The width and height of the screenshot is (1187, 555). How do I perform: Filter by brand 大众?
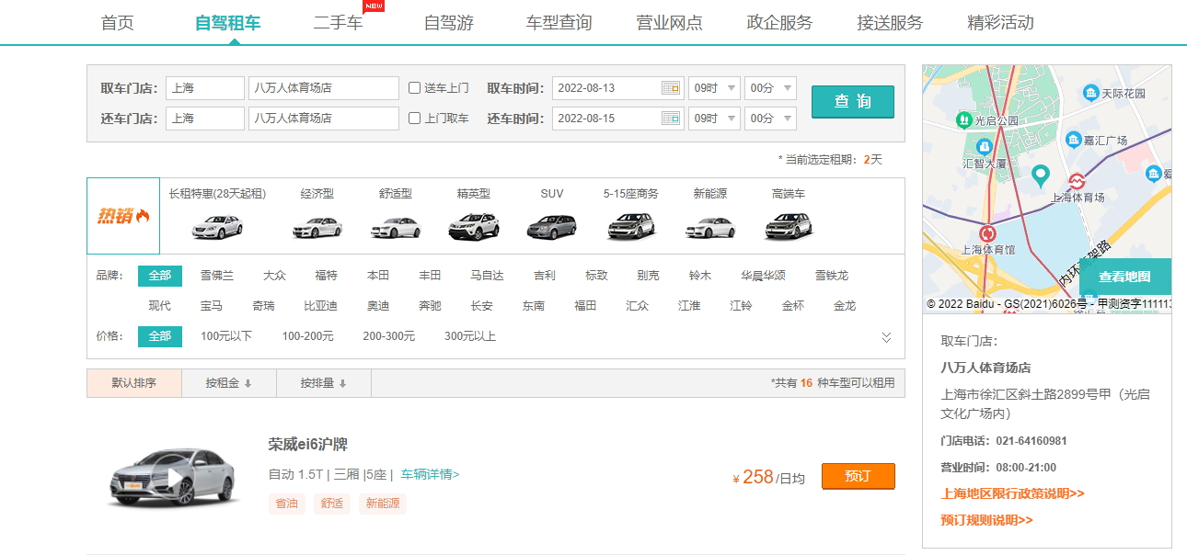274,276
